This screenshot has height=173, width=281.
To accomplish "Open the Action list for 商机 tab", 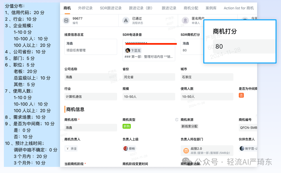I will pos(239,8).
